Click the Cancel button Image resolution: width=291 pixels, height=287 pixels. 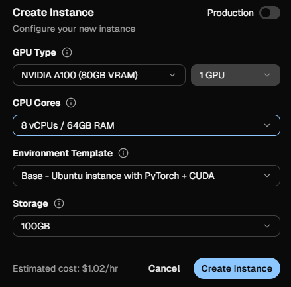[x=164, y=268]
